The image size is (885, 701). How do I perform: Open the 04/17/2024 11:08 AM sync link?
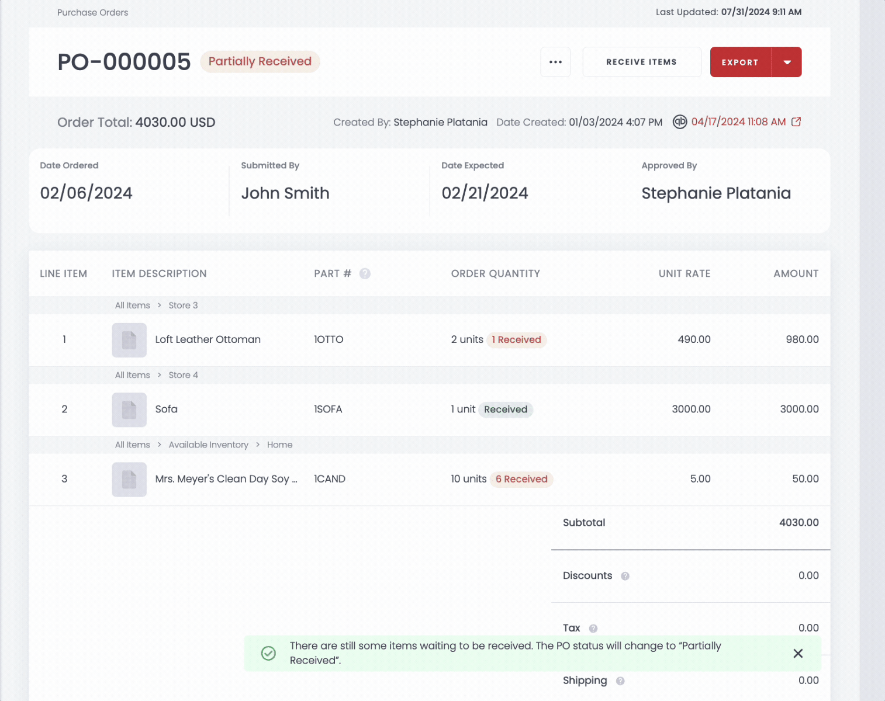click(738, 122)
